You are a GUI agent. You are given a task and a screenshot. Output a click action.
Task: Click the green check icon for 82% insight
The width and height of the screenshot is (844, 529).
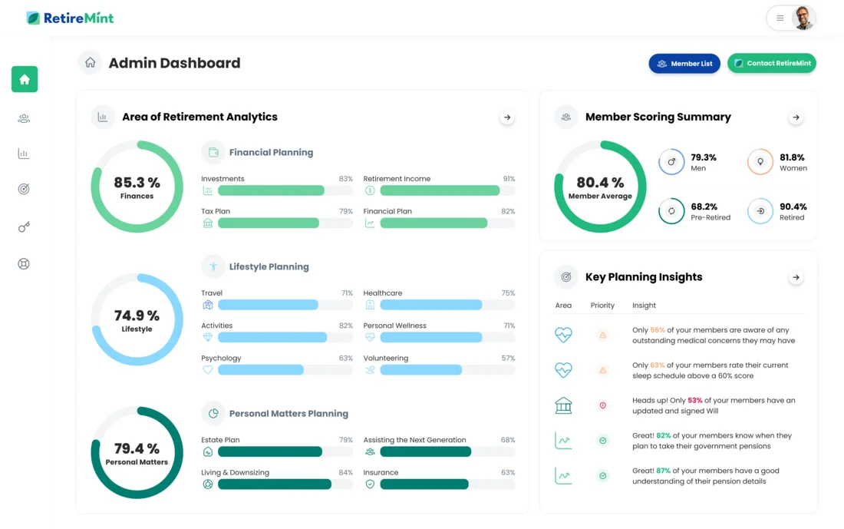[603, 441]
